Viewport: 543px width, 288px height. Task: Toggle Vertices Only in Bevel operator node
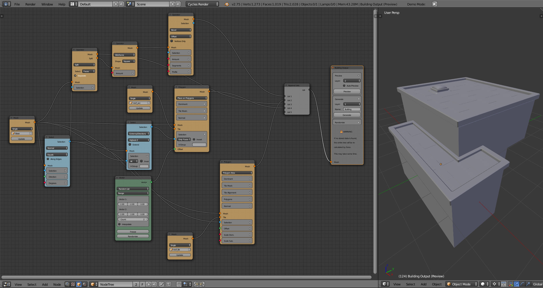(x=172, y=41)
